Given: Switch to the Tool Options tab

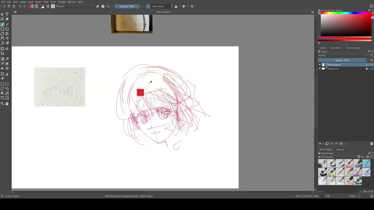Looking at the screenshot, I should point(335,48).
